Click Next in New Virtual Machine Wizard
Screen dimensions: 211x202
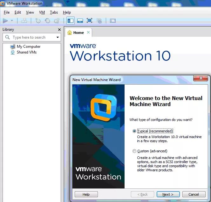point(168,194)
